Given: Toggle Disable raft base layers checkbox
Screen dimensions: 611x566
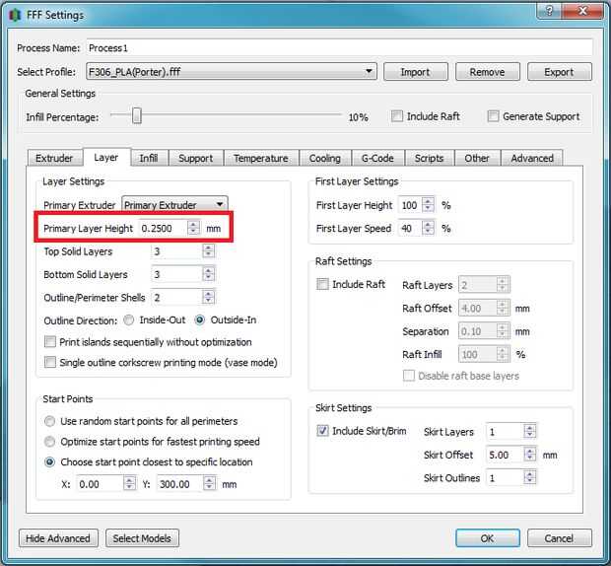Looking at the screenshot, I should pyautogui.click(x=409, y=376).
